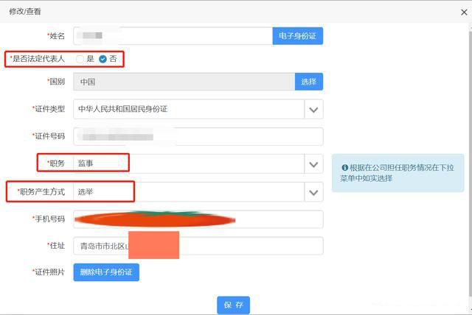This screenshot has width=472, height=315.
Task: Click the chevron arrow beside 职务 field
Action: click(313, 164)
